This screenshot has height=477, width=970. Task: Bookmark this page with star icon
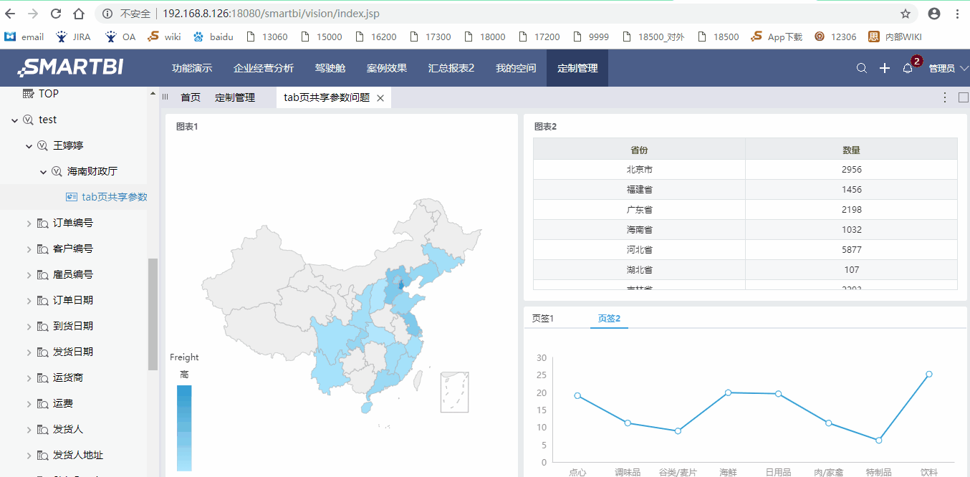[x=906, y=14]
